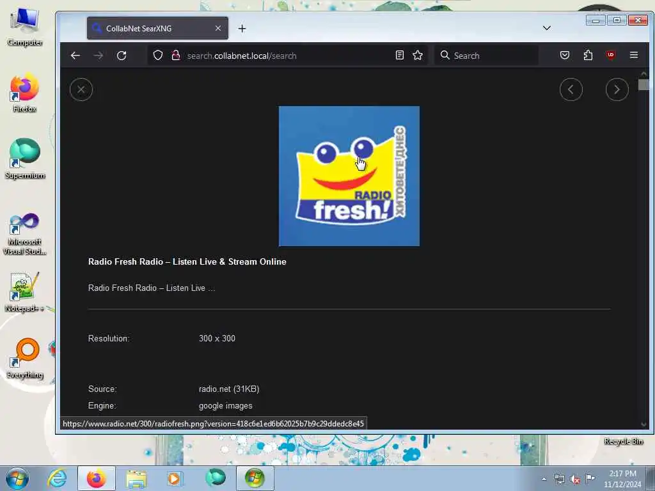Click the radio.net (31KB) source text
This screenshot has height=491, width=655.
tap(229, 389)
